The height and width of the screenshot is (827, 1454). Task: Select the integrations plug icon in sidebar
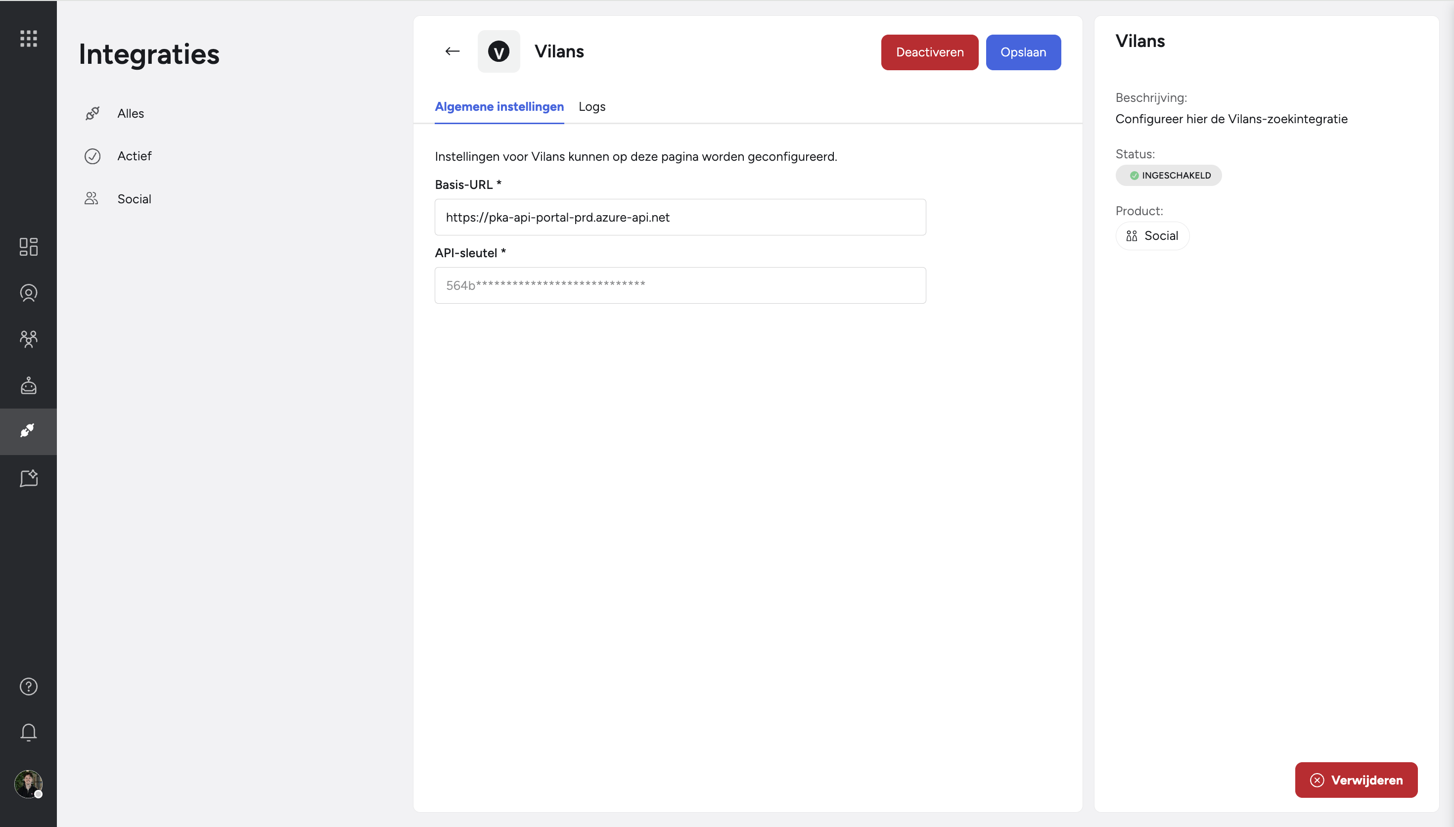pos(28,431)
